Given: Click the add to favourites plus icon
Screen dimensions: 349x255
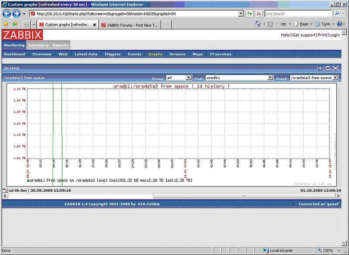Looking at the screenshot, I should point(320,68).
